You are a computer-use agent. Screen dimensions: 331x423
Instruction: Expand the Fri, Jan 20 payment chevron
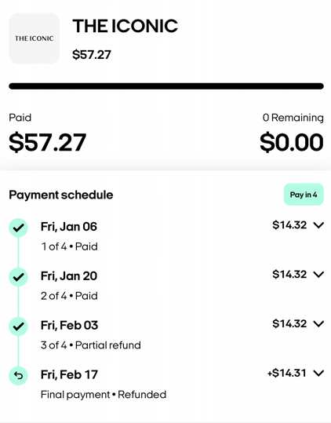pyautogui.click(x=318, y=275)
